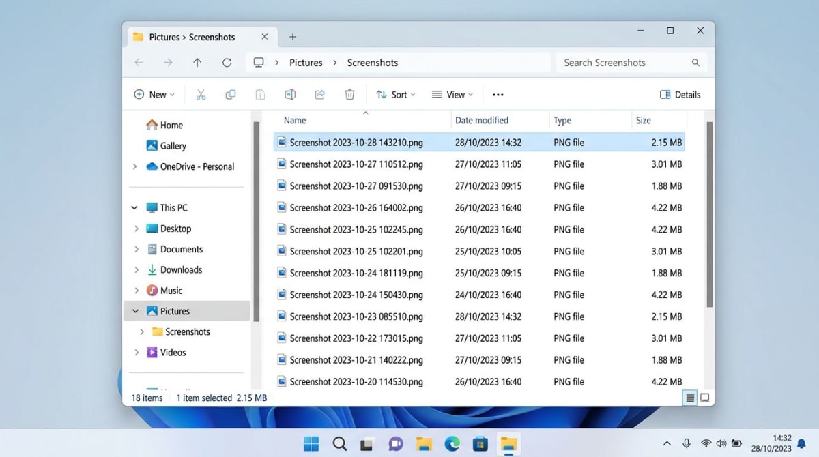Select the Cut icon in the toolbar
Viewport: 819px width, 457px height.
pyautogui.click(x=201, y=94)
